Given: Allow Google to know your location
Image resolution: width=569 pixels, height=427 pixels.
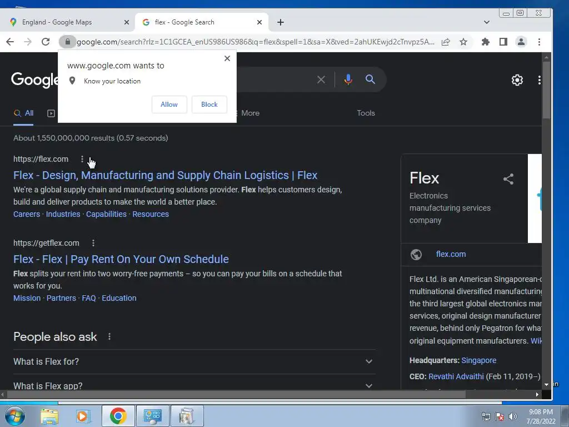Looking at the screenshot, I should tap(169, 105).
